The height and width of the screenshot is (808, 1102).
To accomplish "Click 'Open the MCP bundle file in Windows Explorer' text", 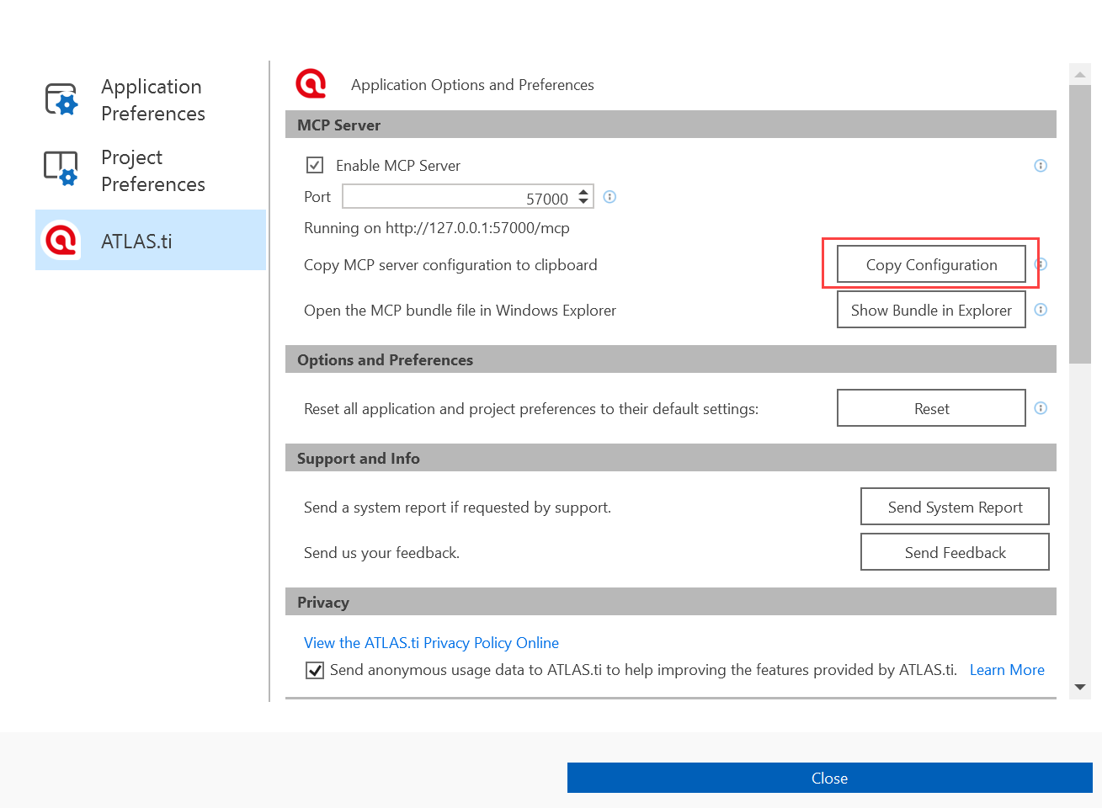I will [x=460, y=311].
